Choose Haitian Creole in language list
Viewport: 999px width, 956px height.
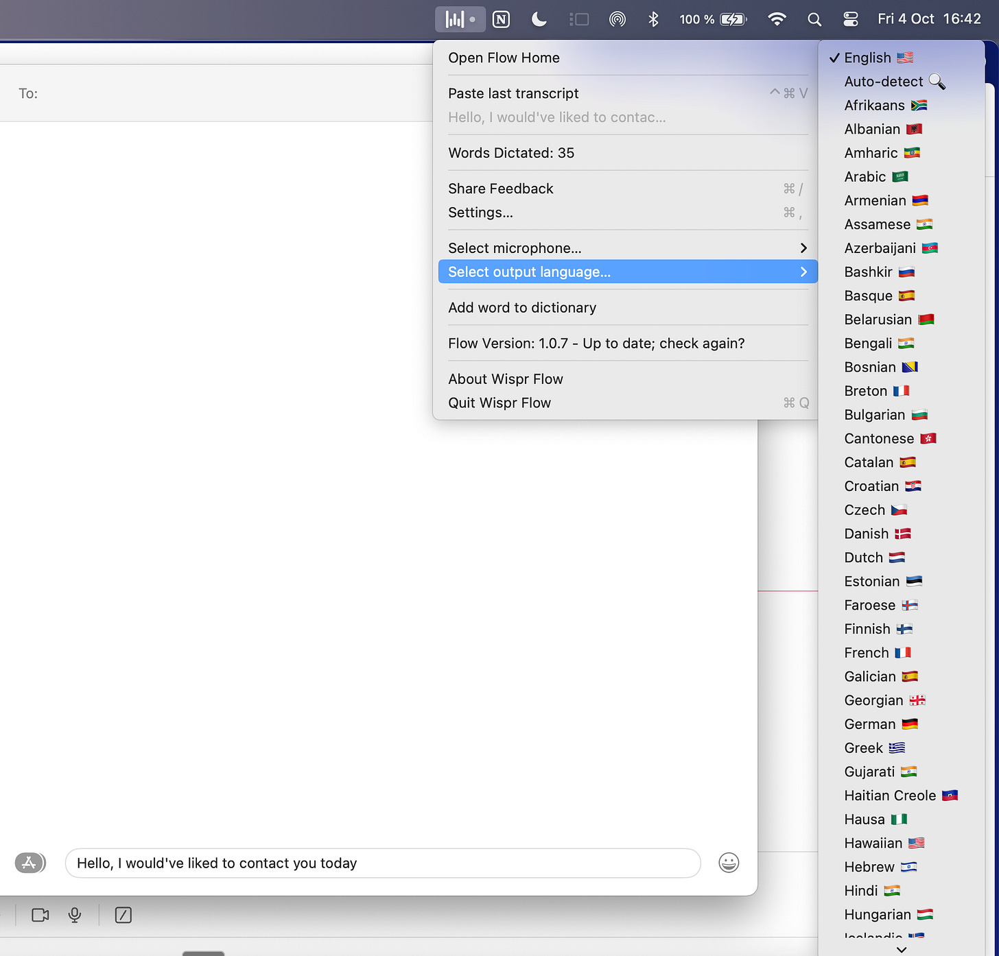(902, 796)
